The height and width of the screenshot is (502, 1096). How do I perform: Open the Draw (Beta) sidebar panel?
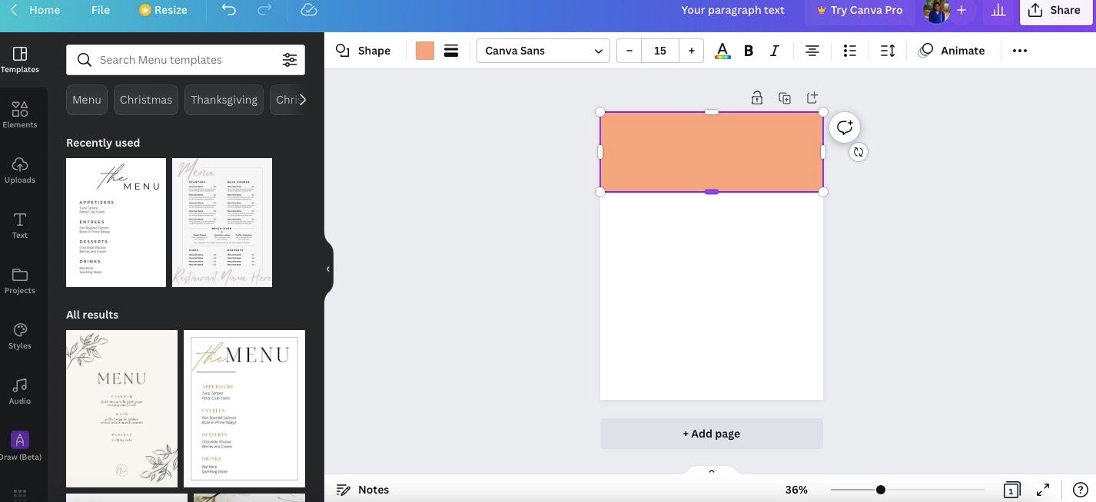point(20,447)
